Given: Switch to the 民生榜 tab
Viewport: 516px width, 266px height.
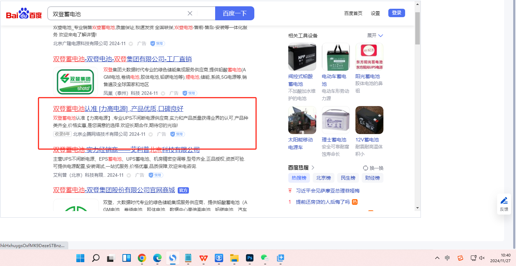Looking at the screenshot, I should coord(348,178).
